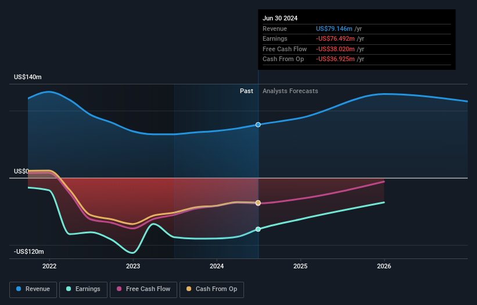Click the 2023 x-axis label

click(133, 267)
